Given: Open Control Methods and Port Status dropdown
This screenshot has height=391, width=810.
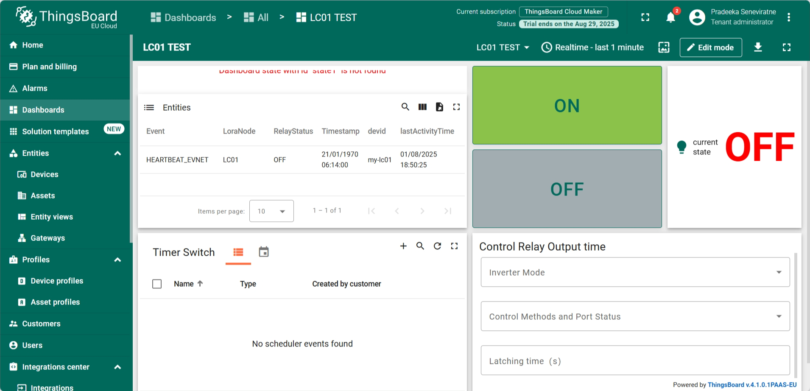Looking at the screenshot, I should pos(635,316).
